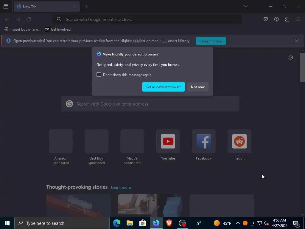Open the 45°F weather widget
The image size is (305, 229).
click(x=222, y=223)
